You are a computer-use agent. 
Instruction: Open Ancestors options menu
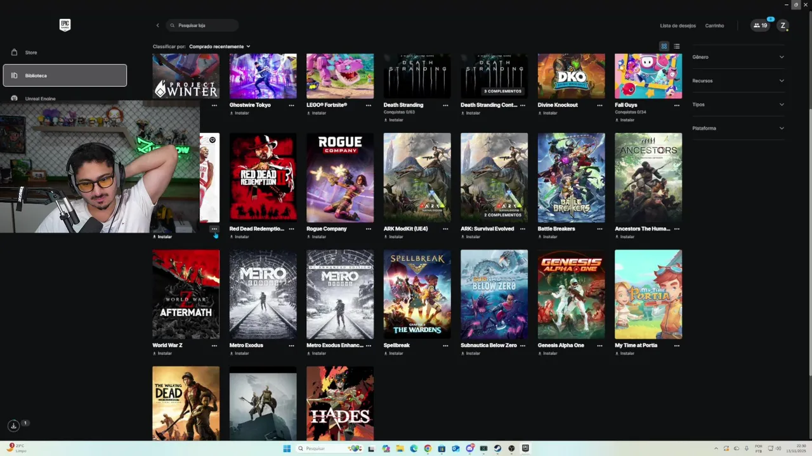point(677,229)
